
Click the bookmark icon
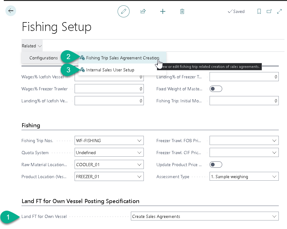pyautogui.click(x=259, y=11)
